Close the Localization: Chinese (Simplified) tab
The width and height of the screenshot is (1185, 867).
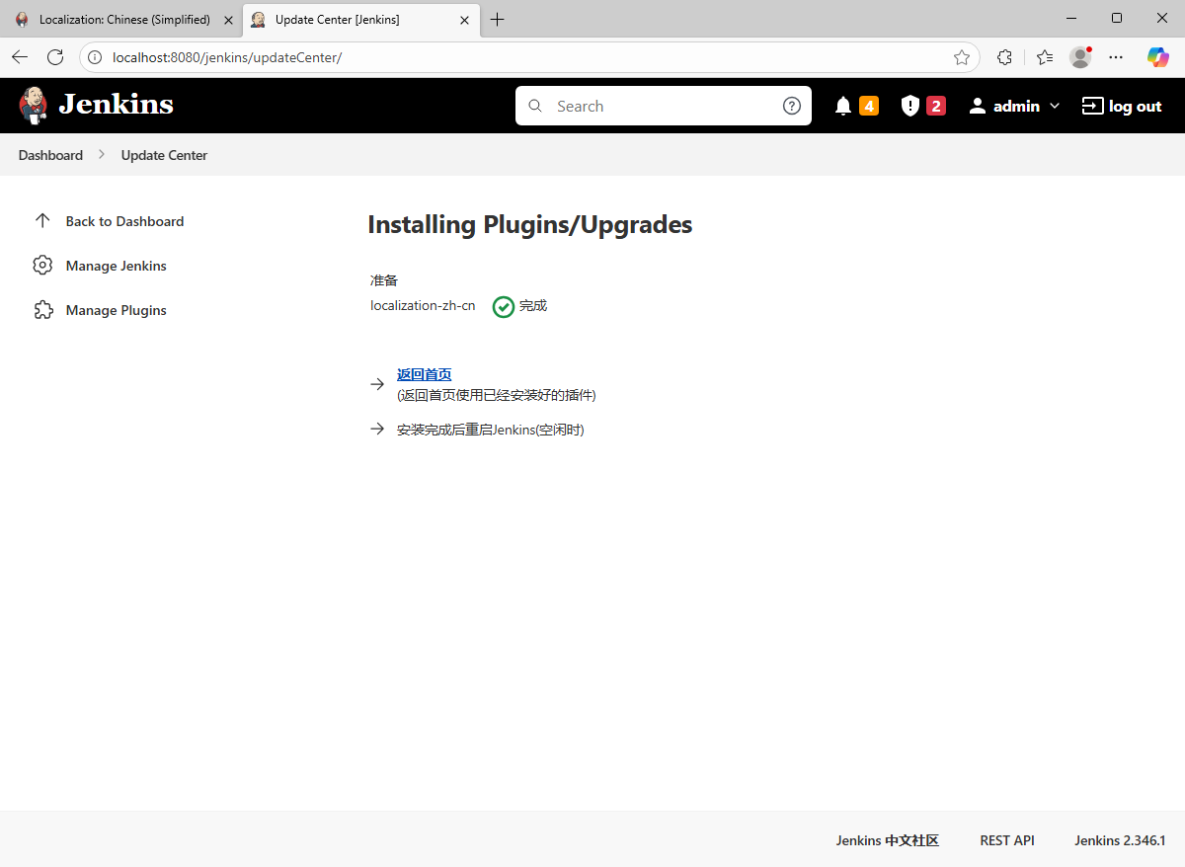click(229, 20)
